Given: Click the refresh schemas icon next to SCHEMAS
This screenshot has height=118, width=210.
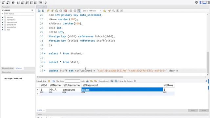Looking at the screenshot, I should point(32,10).
